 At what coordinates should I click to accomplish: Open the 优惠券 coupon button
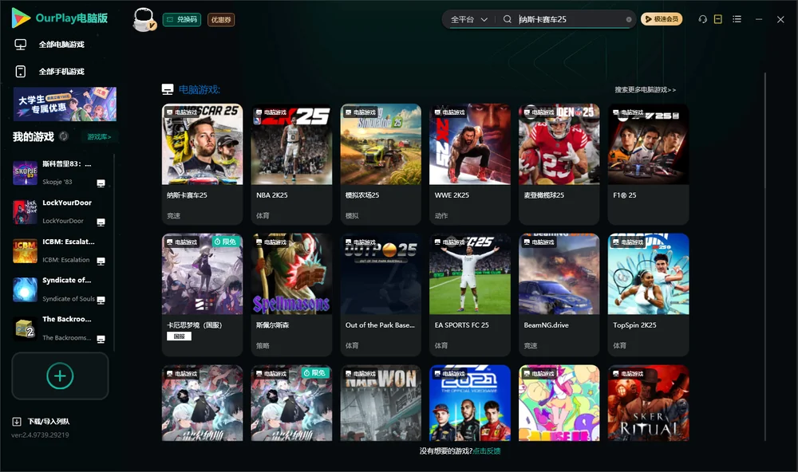(x=221, y=20)
